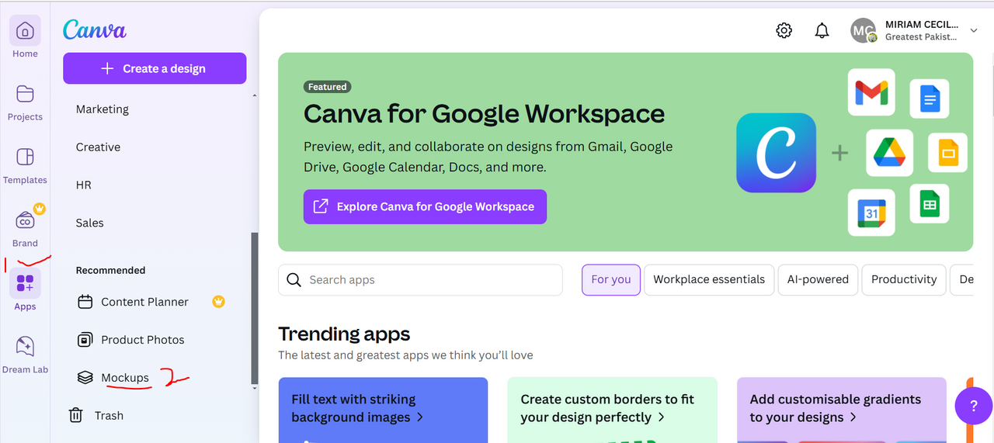
Task: Click the Search apps input field
Action: 420,280
